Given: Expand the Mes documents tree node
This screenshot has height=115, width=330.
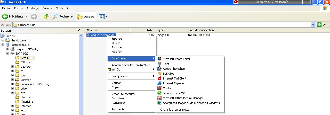Looking at the screenshot, I should tap(3, 40).
